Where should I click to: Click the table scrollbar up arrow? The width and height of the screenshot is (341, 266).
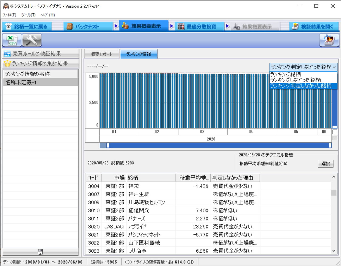(334, 177)
